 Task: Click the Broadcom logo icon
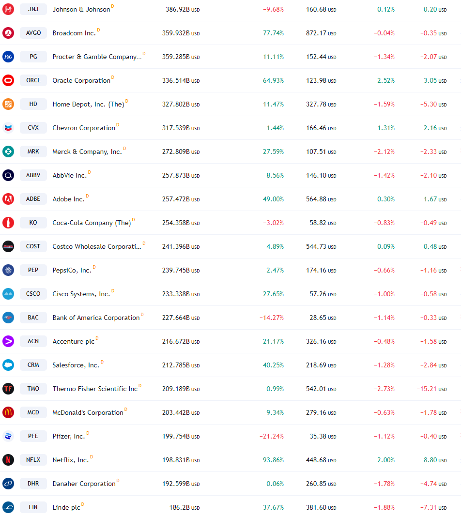(8, 33)
